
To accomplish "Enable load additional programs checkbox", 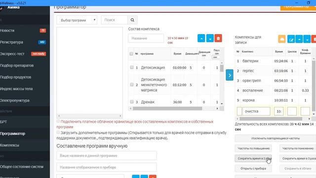I will coord(58,133).
